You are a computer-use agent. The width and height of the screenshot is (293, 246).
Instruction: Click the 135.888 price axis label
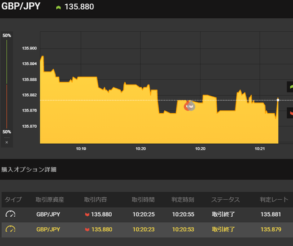(x=29, y=80)
